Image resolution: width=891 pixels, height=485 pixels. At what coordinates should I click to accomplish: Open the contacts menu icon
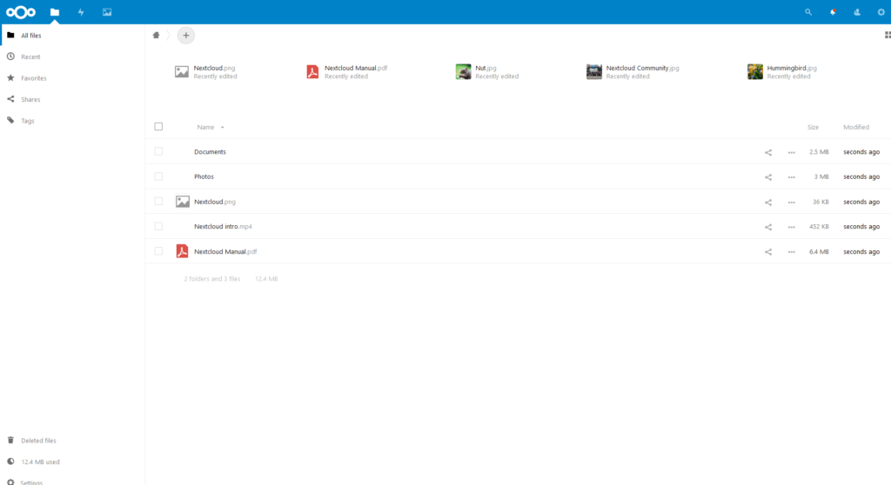click(x=857, y=12)
